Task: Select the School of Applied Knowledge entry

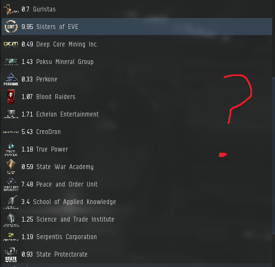Action: [x=136, y=202]
